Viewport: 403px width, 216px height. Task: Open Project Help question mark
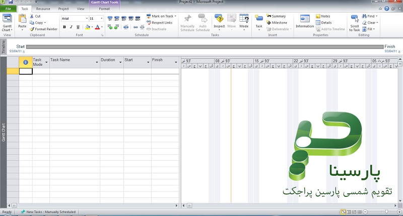[x=386, y=9]
